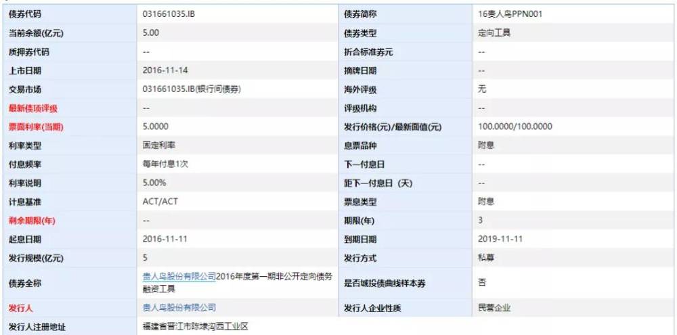
Task: Select overseas rating value 无
Action: (x=482, y=89)
